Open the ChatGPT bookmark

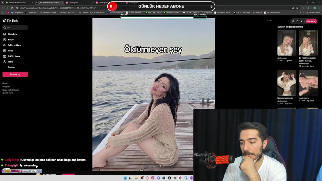tap(157, 13)
